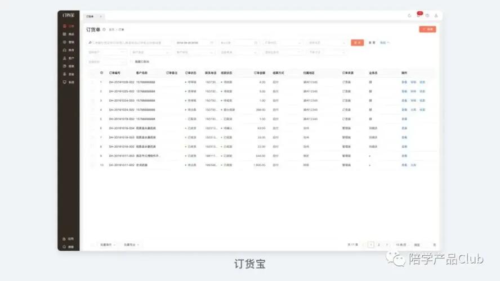The image size is (500, 281).
Task: Expand the 批量导出 dropdown at the bottom
Action: pyautogui.click(x=131, y=245)
